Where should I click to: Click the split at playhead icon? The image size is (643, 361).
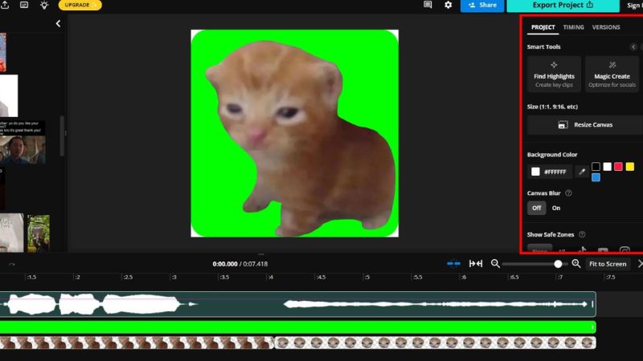coord(476,264)
